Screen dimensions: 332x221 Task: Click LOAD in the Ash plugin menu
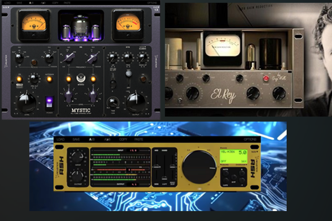[x=60, y=139]
